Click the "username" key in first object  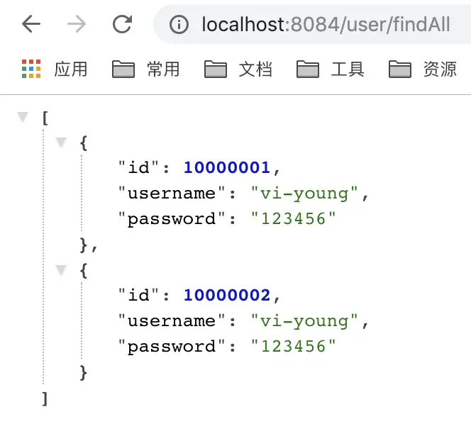(x=172, y=193)
